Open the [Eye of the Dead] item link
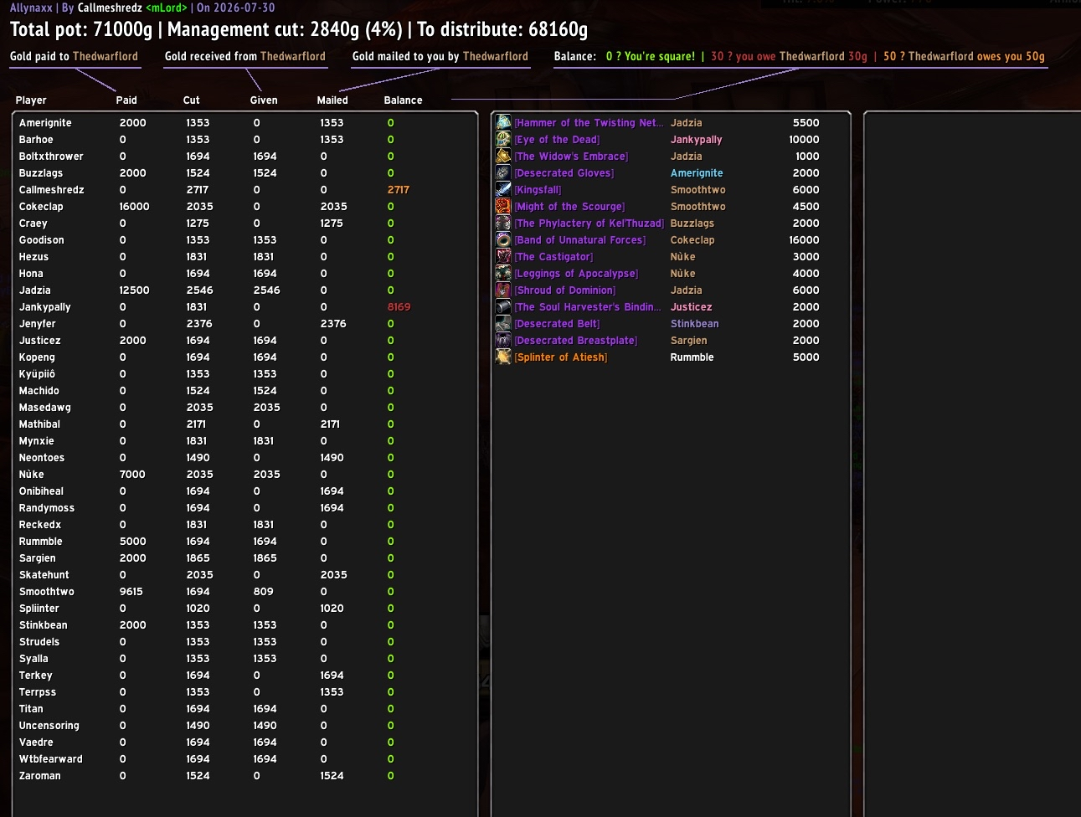1081x817 pixels. click(x=557, y=140)
